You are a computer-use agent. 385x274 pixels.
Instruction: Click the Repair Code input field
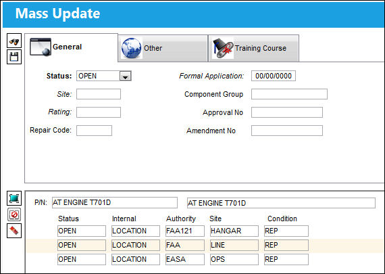click(x=94, y=131)
